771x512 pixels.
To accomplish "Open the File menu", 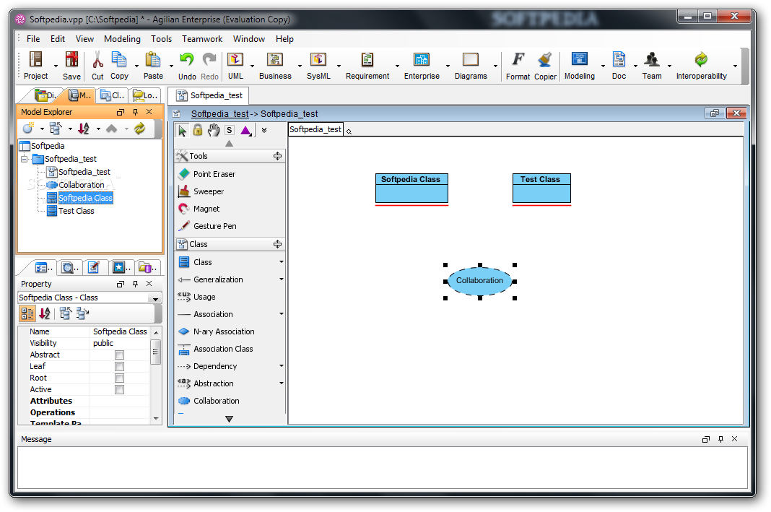I will [x=33, y=39].
